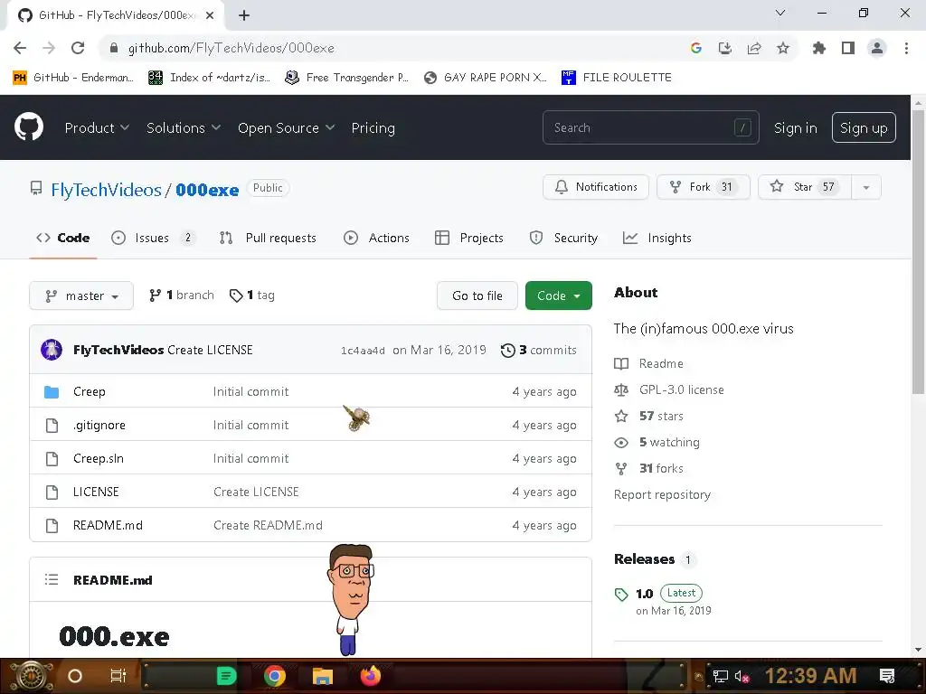Click the Start button on taskbar
The width and height of the screenshot is (926, 694).
[x=32, y=676]
